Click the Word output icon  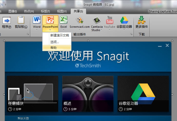(37, 20)
